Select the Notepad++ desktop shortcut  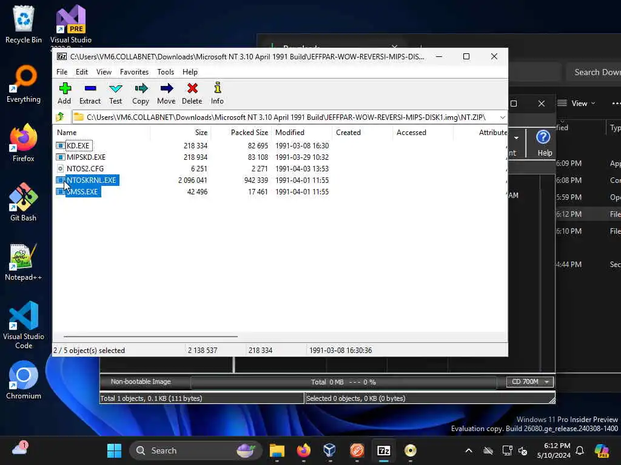coord(24,262)
